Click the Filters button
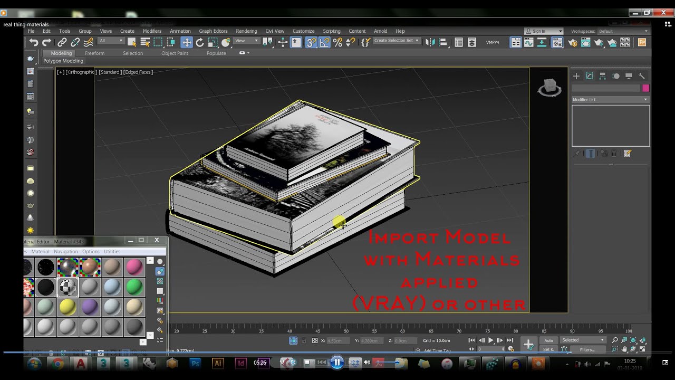Viewport: 675px width, 380px height. click(587, 349)
